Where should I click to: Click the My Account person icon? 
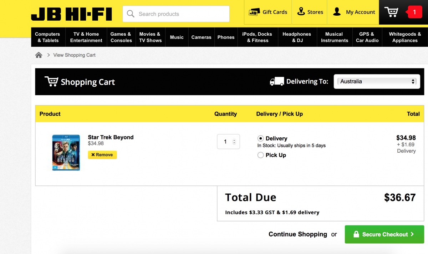coord(337,12)
